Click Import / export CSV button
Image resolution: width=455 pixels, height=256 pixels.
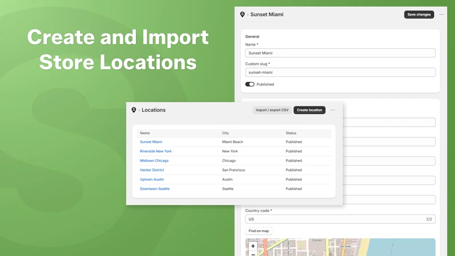tap(272, 110)
